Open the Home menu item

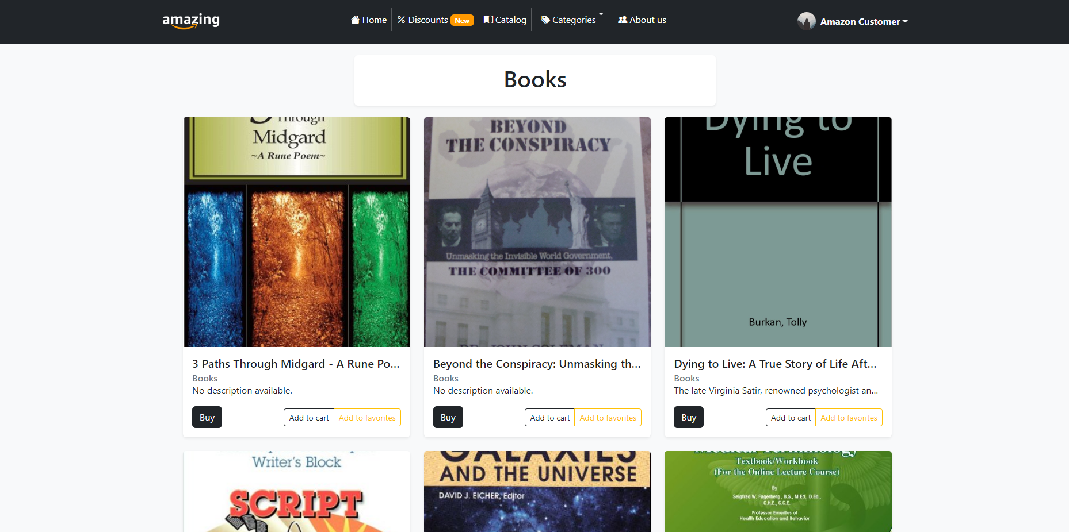tap(369, 20)
